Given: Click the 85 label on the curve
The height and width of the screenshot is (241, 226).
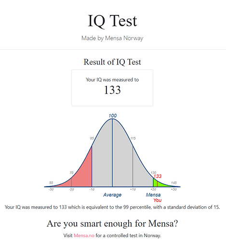Looking at the screenshot, I should coord(92,138).
